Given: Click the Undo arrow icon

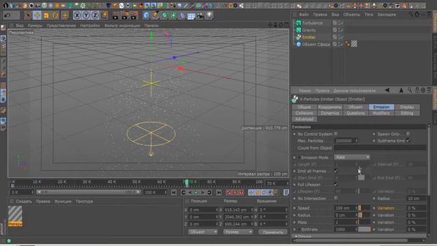Looking at the screenshot, I should tap(8, 15).
